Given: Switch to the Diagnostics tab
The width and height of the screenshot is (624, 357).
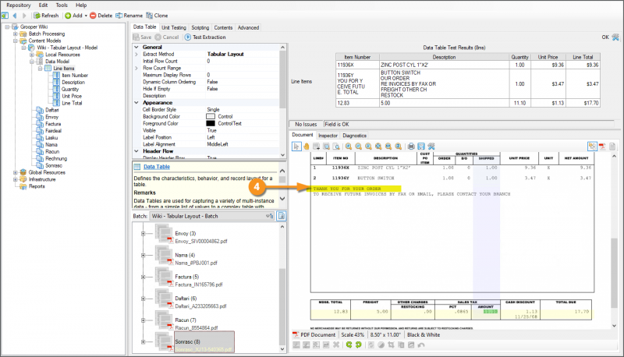Looking at the screenshot, I should click(355, 136).
